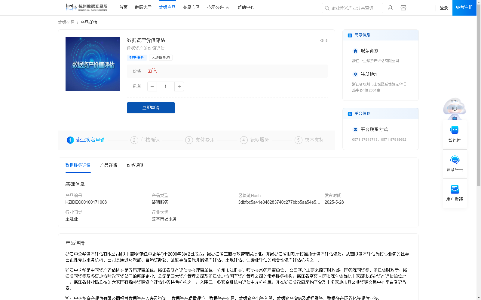Go to 首页 in navigation

(123, 7)
